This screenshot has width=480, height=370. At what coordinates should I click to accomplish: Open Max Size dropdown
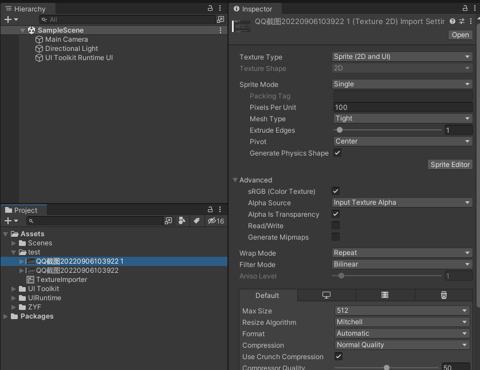[x=402, y=311]
